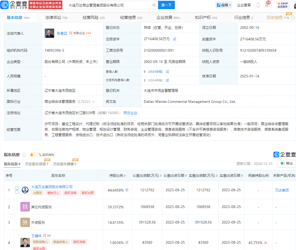Open 大连万达集团股份有限公司 shareholder link
This screenshot has width=296, height=250.
pos(52,187)
